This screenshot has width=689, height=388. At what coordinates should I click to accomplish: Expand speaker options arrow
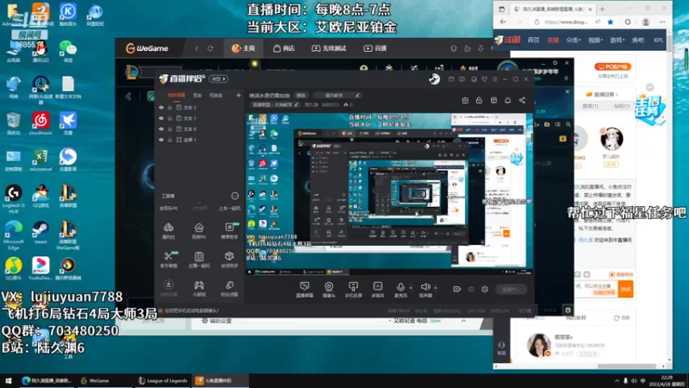coord(436,288)
